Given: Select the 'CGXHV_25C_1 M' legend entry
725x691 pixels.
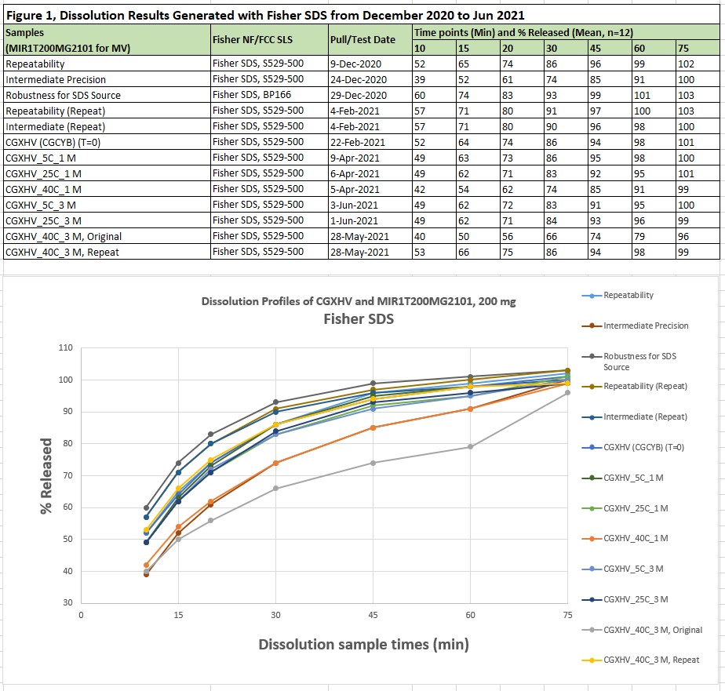Looking at the screenshot, I should pyautogui.click(x=625, y=508).
